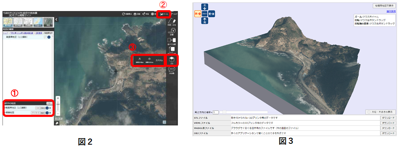Download the WebGL用ファイル
Screen dimensions: 400x152
point(388,128)
